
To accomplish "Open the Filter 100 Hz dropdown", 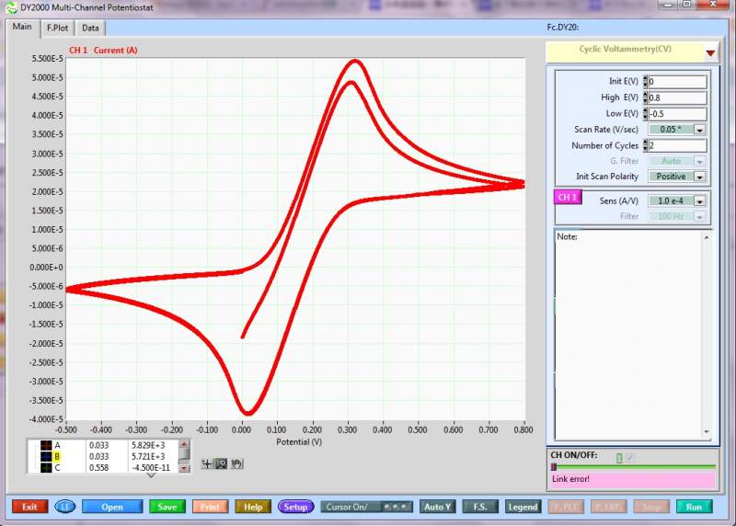I will click(x=699, y=217).
